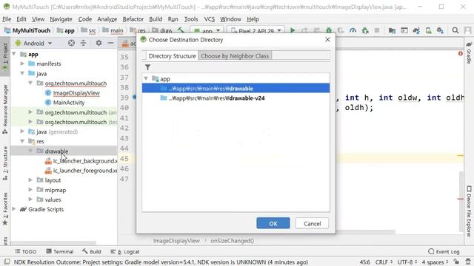The image size is (474, 266).
Task: Select ImageDisplayView class in project tree
Action: pos(76,93)
